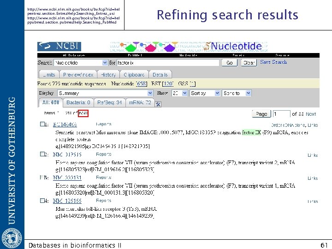Check the box for result 3 NM_000131
332x249 pixels.
42,177
